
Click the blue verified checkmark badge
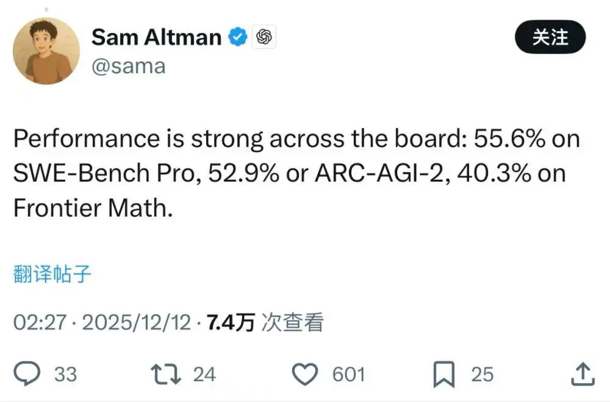coord(238,37)
